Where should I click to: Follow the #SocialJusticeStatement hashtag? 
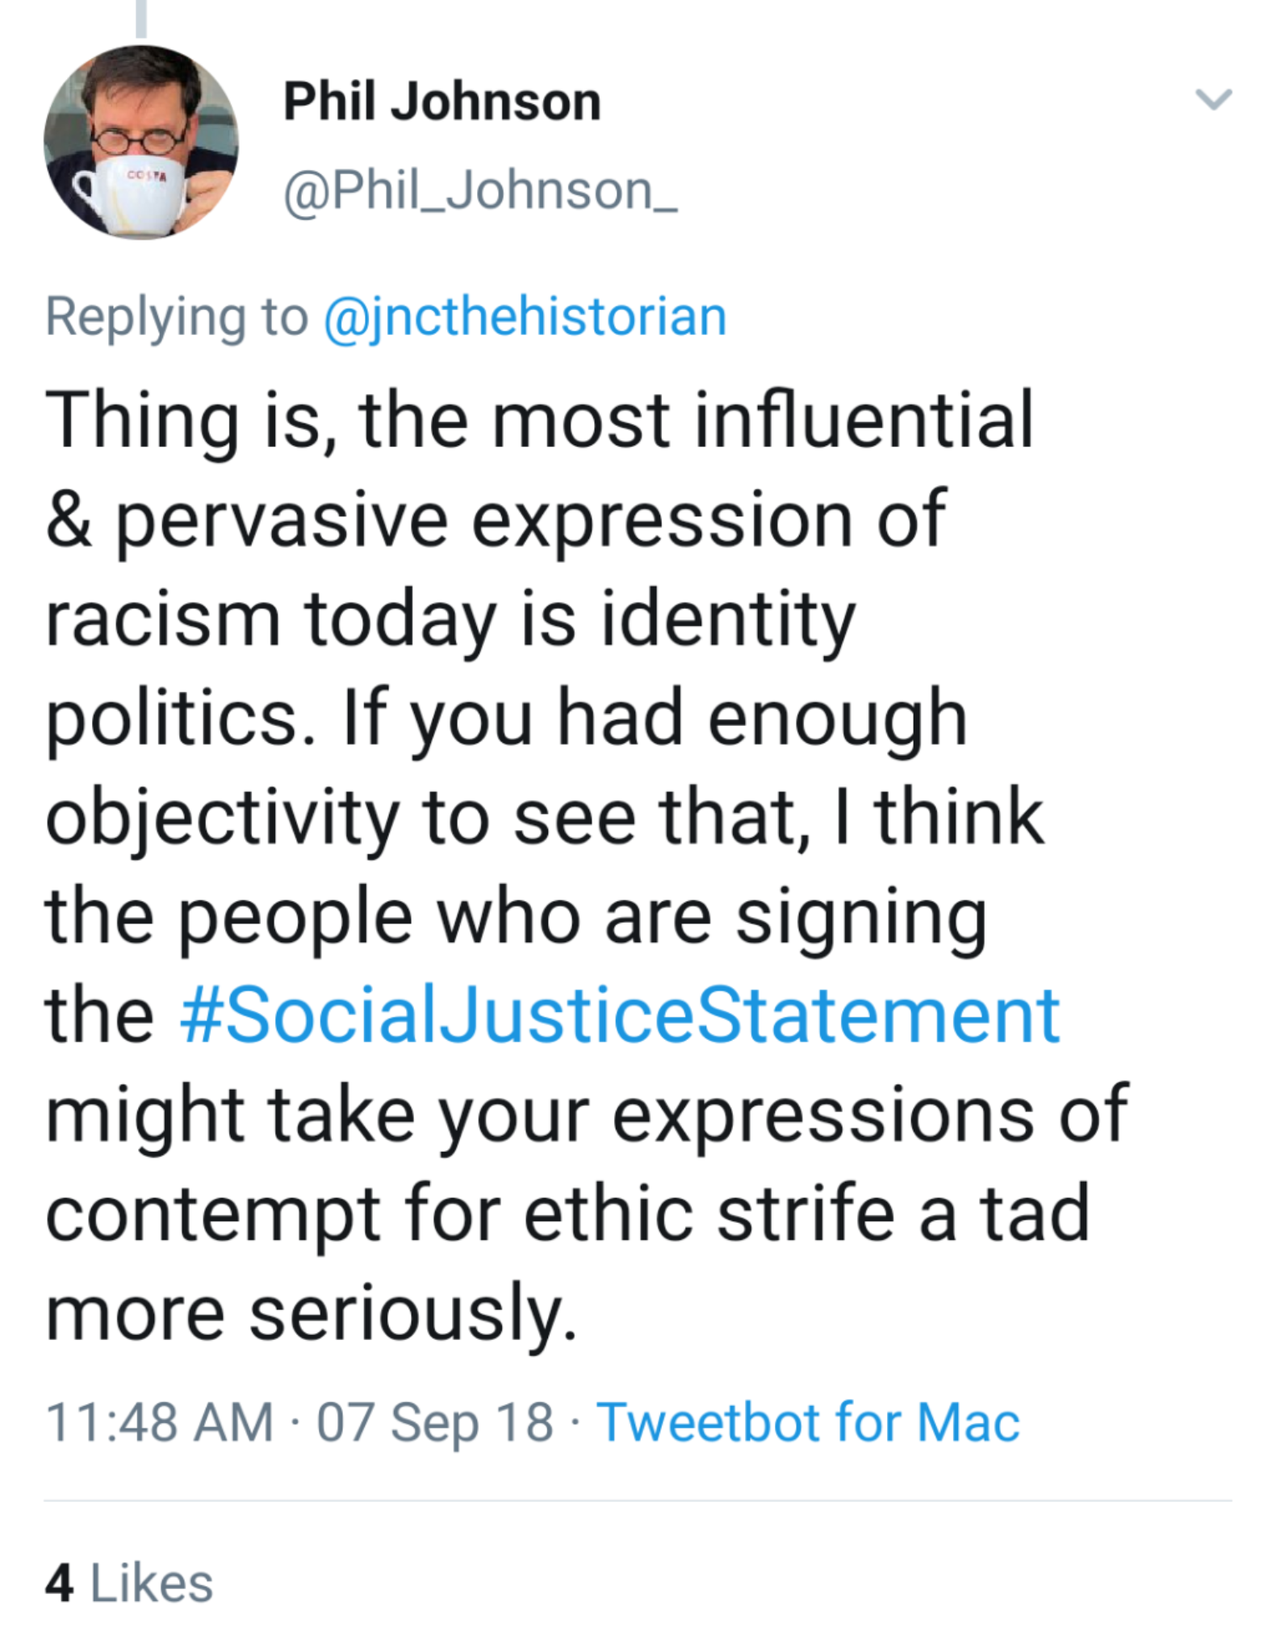[x=620, y=1015]
